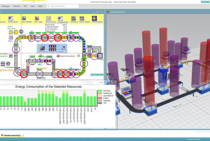
Task: Open the View menu
Action: [x=32, y=6]
